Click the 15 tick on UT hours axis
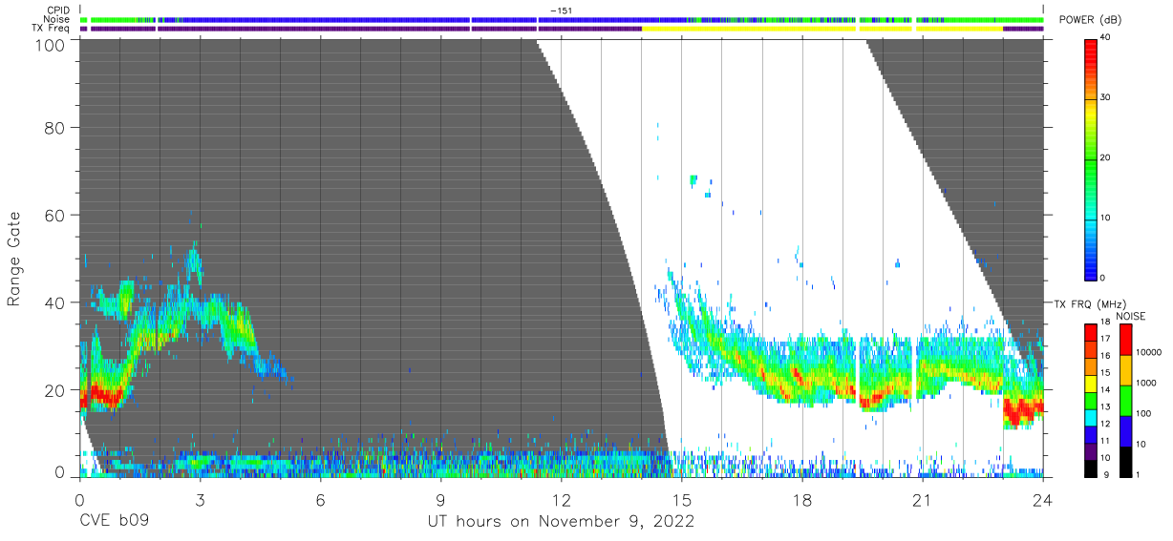 pos(682,499)
